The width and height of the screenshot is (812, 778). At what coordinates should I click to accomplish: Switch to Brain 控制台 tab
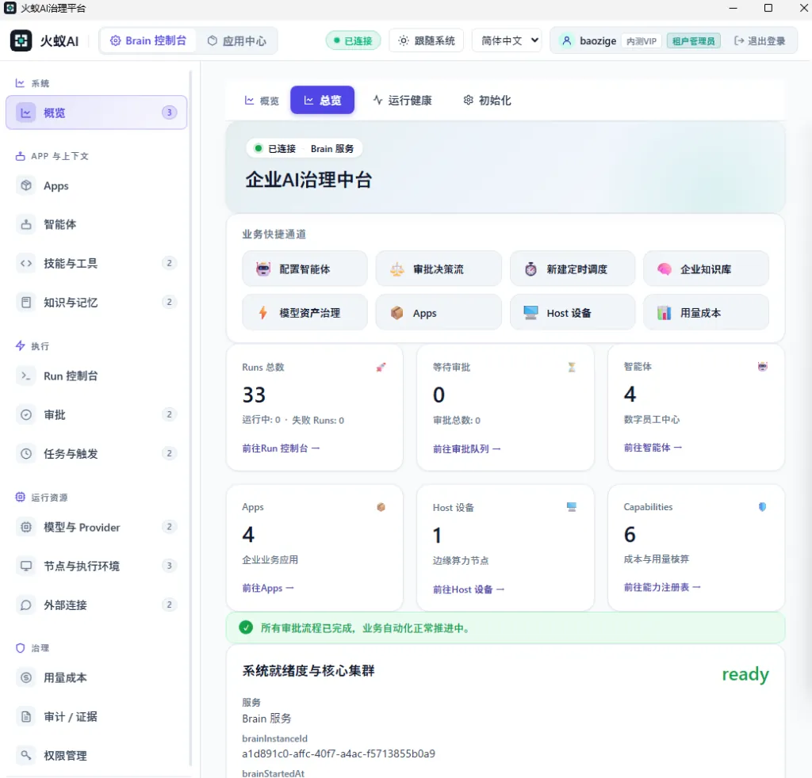tap(148, 41)
